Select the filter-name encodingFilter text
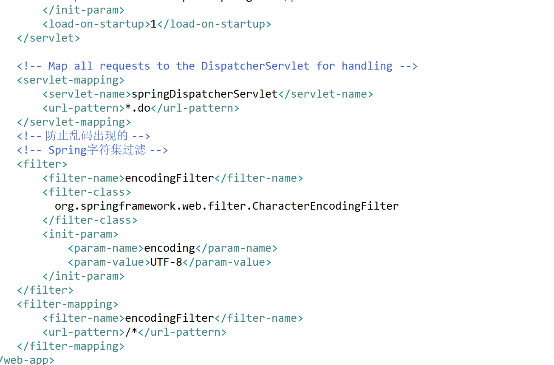 click(x=169, y=178)
